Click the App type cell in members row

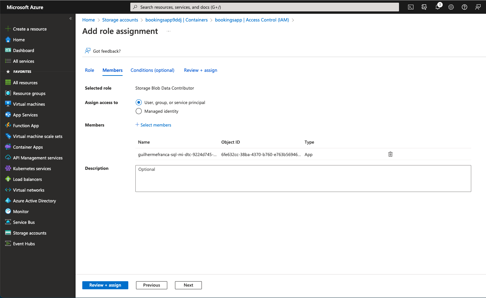tap(309, 154)
